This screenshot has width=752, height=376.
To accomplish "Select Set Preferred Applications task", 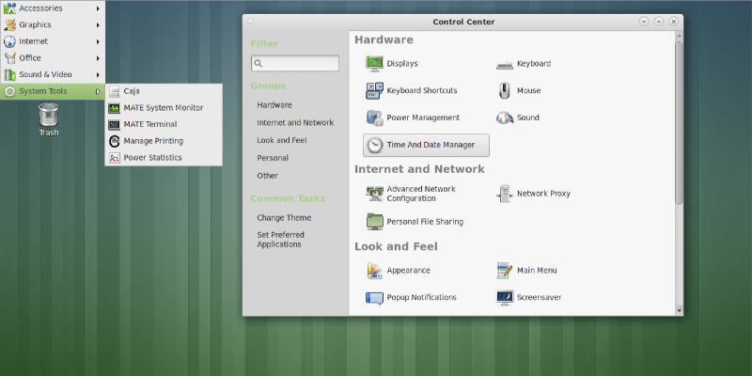I will coord(279,239).
